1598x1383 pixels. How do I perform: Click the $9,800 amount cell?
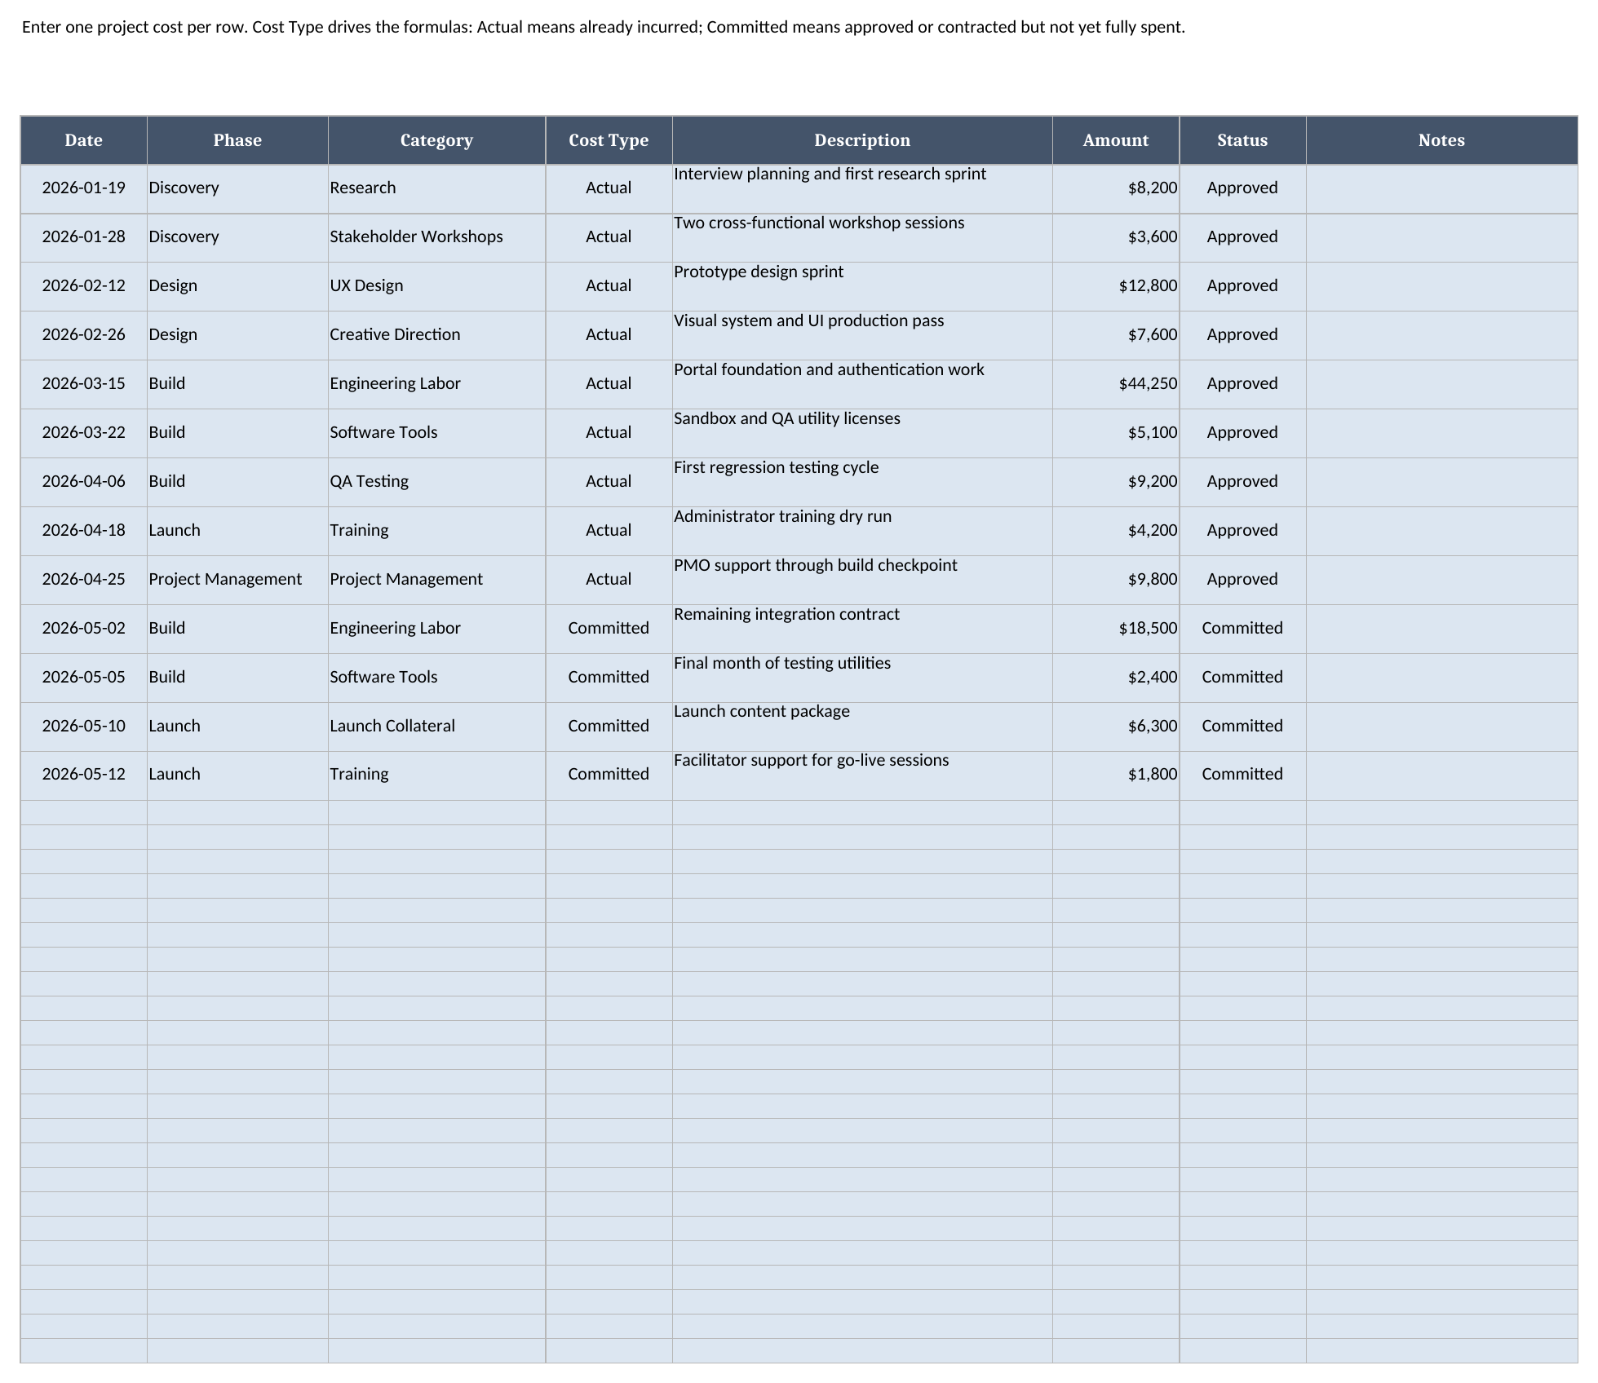click(1116, 580)
